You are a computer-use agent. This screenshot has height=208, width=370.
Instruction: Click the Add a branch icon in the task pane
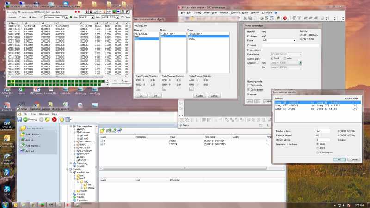point(22,134)
